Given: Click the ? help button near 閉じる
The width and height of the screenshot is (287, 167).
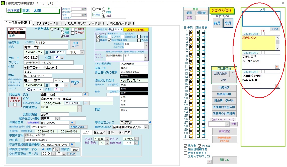Looking at the screenshot, I should (x=209, y=162).
